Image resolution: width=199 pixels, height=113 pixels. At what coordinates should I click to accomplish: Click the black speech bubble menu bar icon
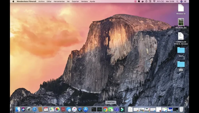139,1
